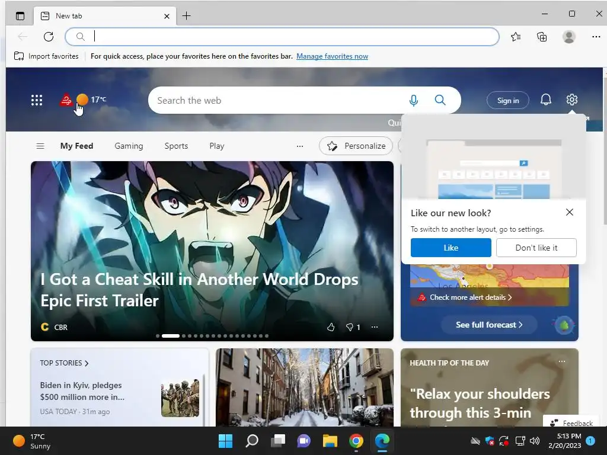Open the apps grid launcher
This screenshot has height=455, width=607.
(x=36, y=100)
